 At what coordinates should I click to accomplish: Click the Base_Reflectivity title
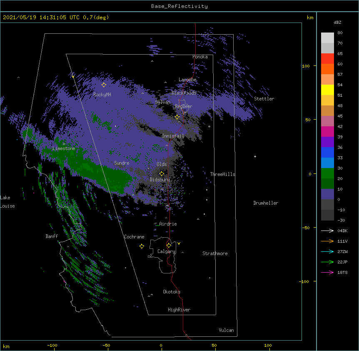(x=179, y=6)
